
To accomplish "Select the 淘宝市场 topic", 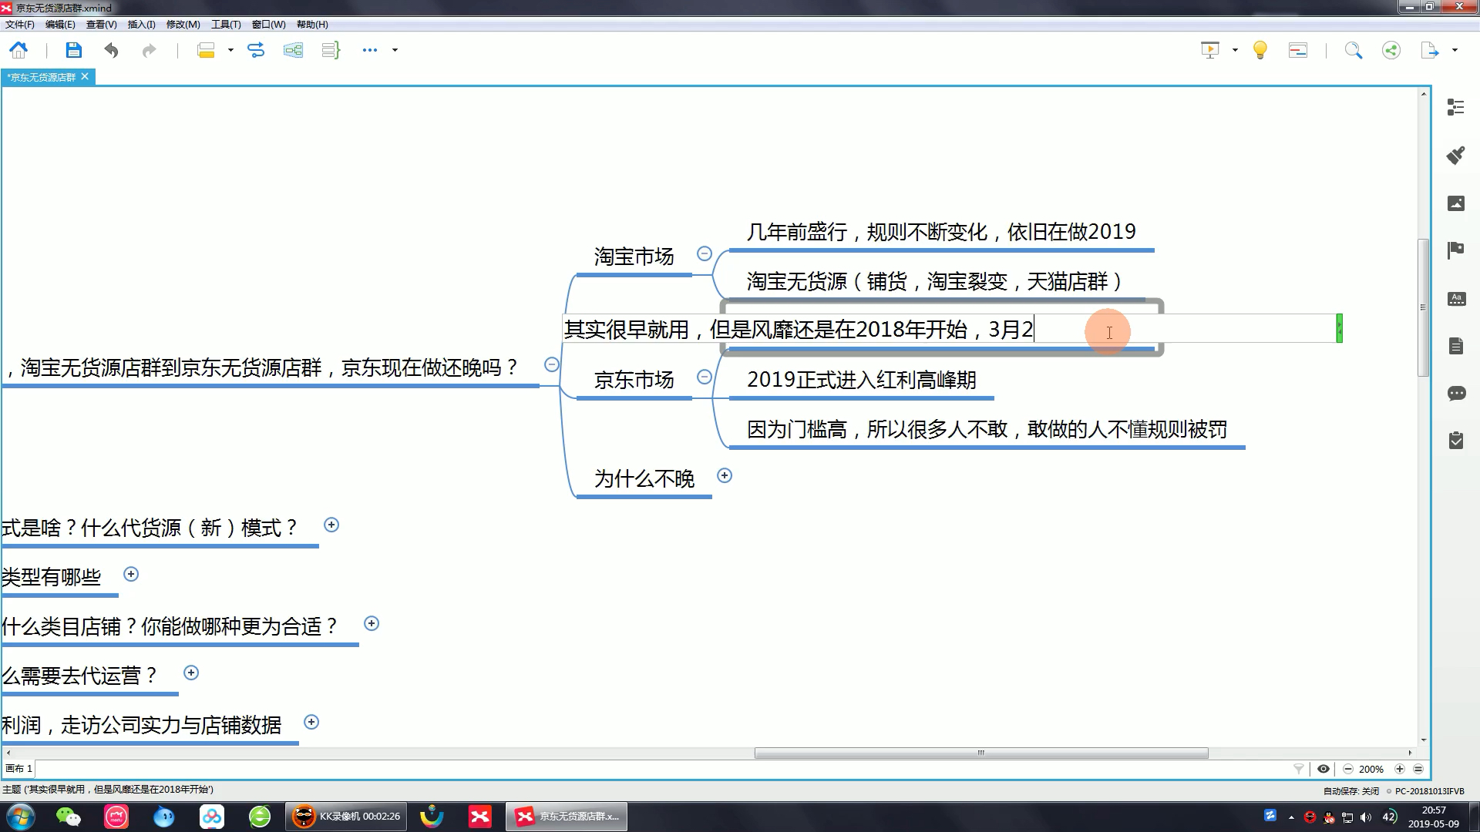I will point(634,257).
